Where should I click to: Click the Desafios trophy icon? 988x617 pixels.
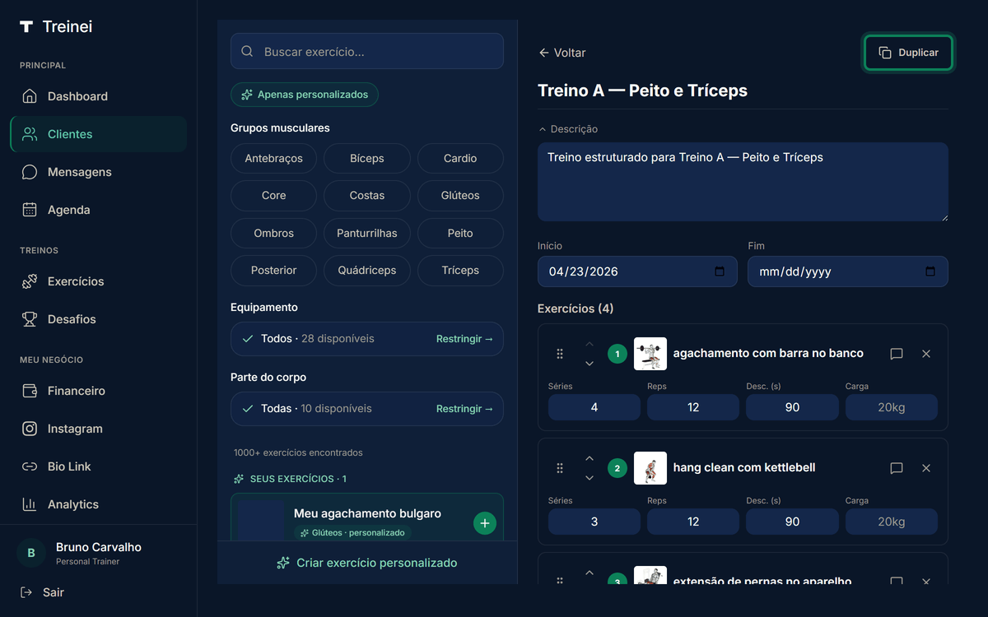click(x=30, y=319)
